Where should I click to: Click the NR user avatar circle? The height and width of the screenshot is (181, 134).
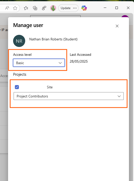tap(19, 41)
